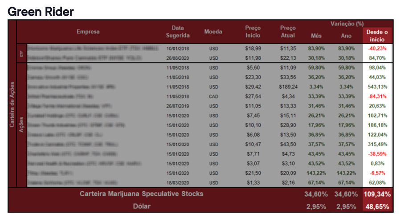Click the Green Rider title
This screenshot has height=219, width=401.
[41, 12]
